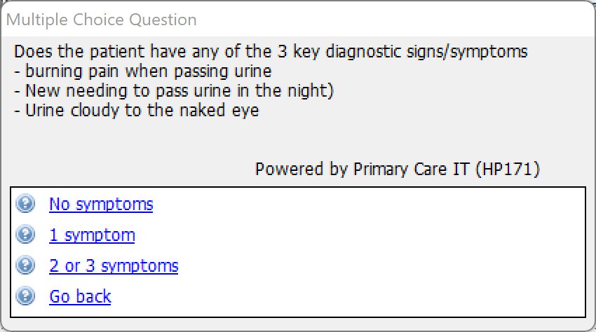Click the round icon beside Go back
The width and height of the screenshot is (596, 332).
(x=25, y=296)
